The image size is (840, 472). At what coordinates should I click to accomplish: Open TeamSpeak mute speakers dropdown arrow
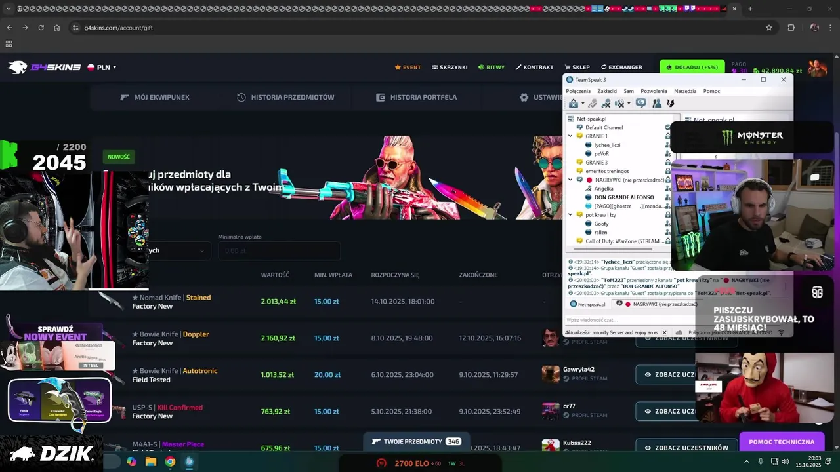(628, 104)
